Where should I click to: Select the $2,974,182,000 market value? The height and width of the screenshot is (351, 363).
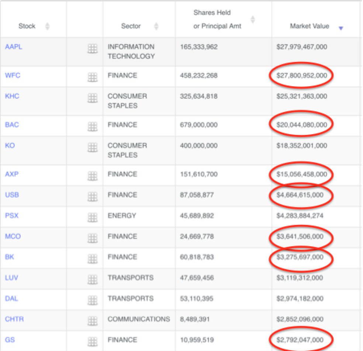(x=300, y=298)
